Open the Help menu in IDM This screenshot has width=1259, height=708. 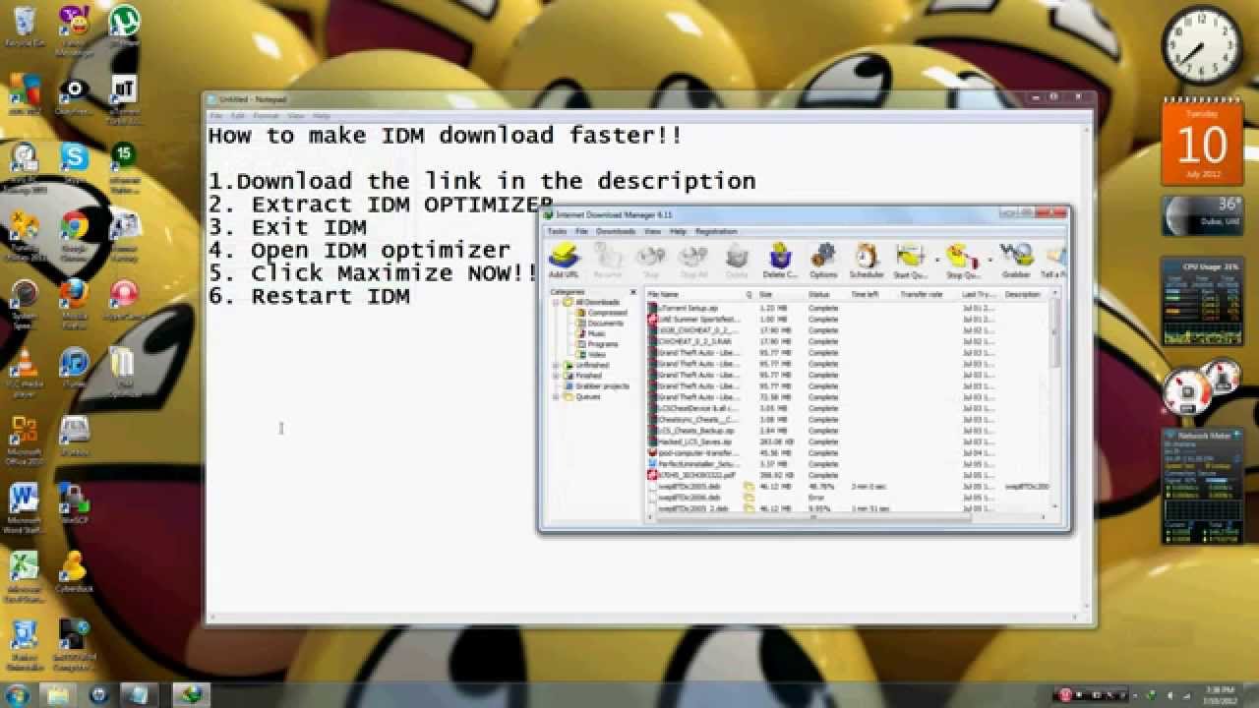(x=678, y=231)
